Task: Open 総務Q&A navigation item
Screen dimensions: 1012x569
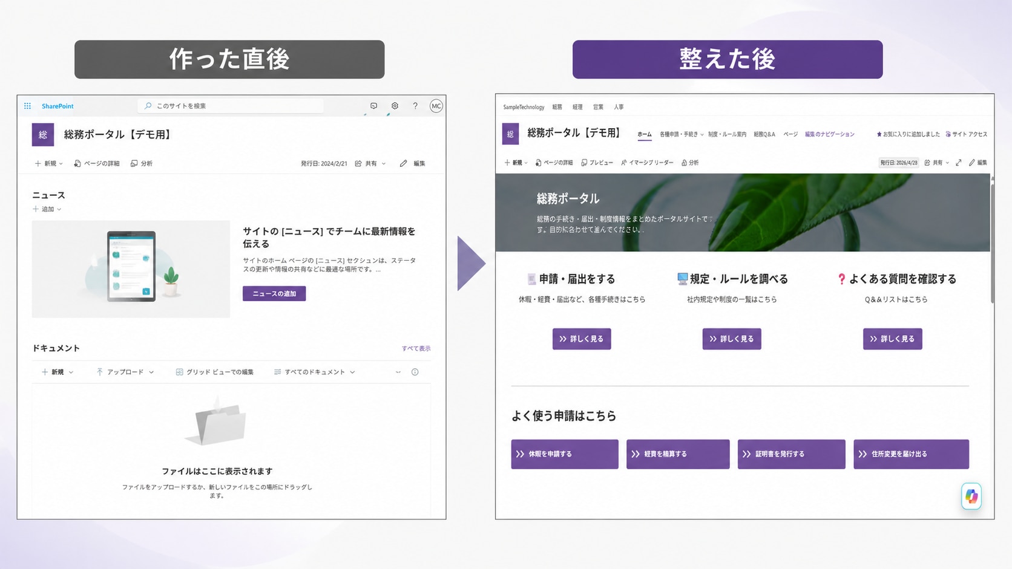Action: click(764, 134)
